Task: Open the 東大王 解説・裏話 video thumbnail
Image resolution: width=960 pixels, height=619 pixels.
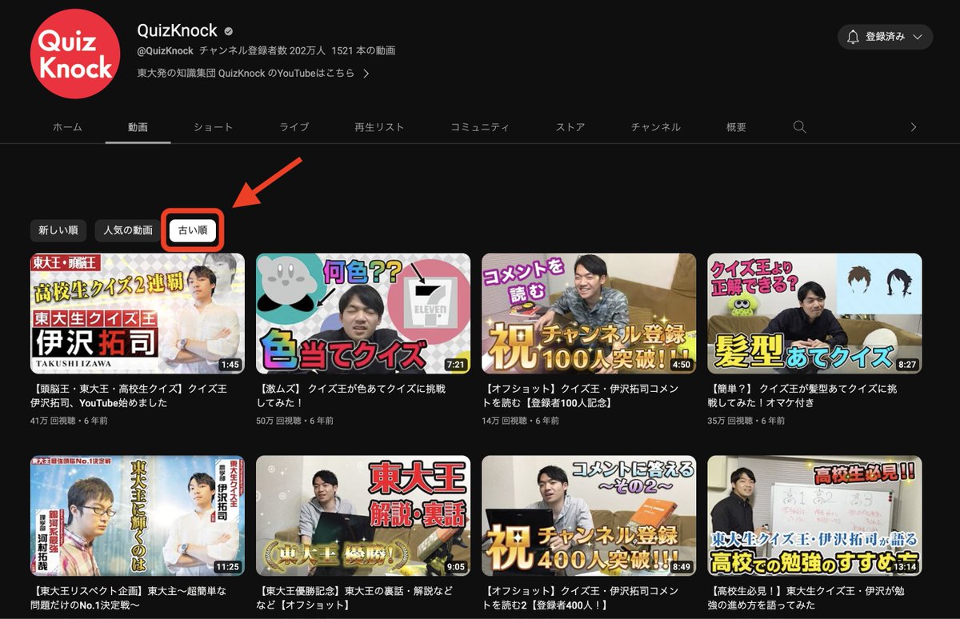Action: tap(363, 516)
